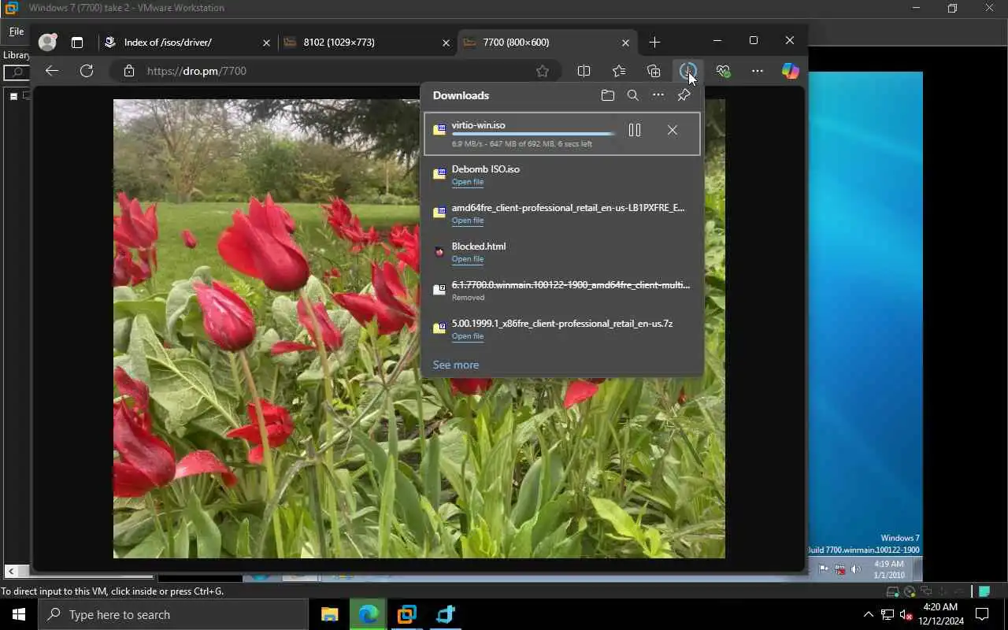Image resolution: width=1008 pixels, height=630 pixels.
Task: Click the VMware left scroll arrow
Action: [x=12, y=571]
